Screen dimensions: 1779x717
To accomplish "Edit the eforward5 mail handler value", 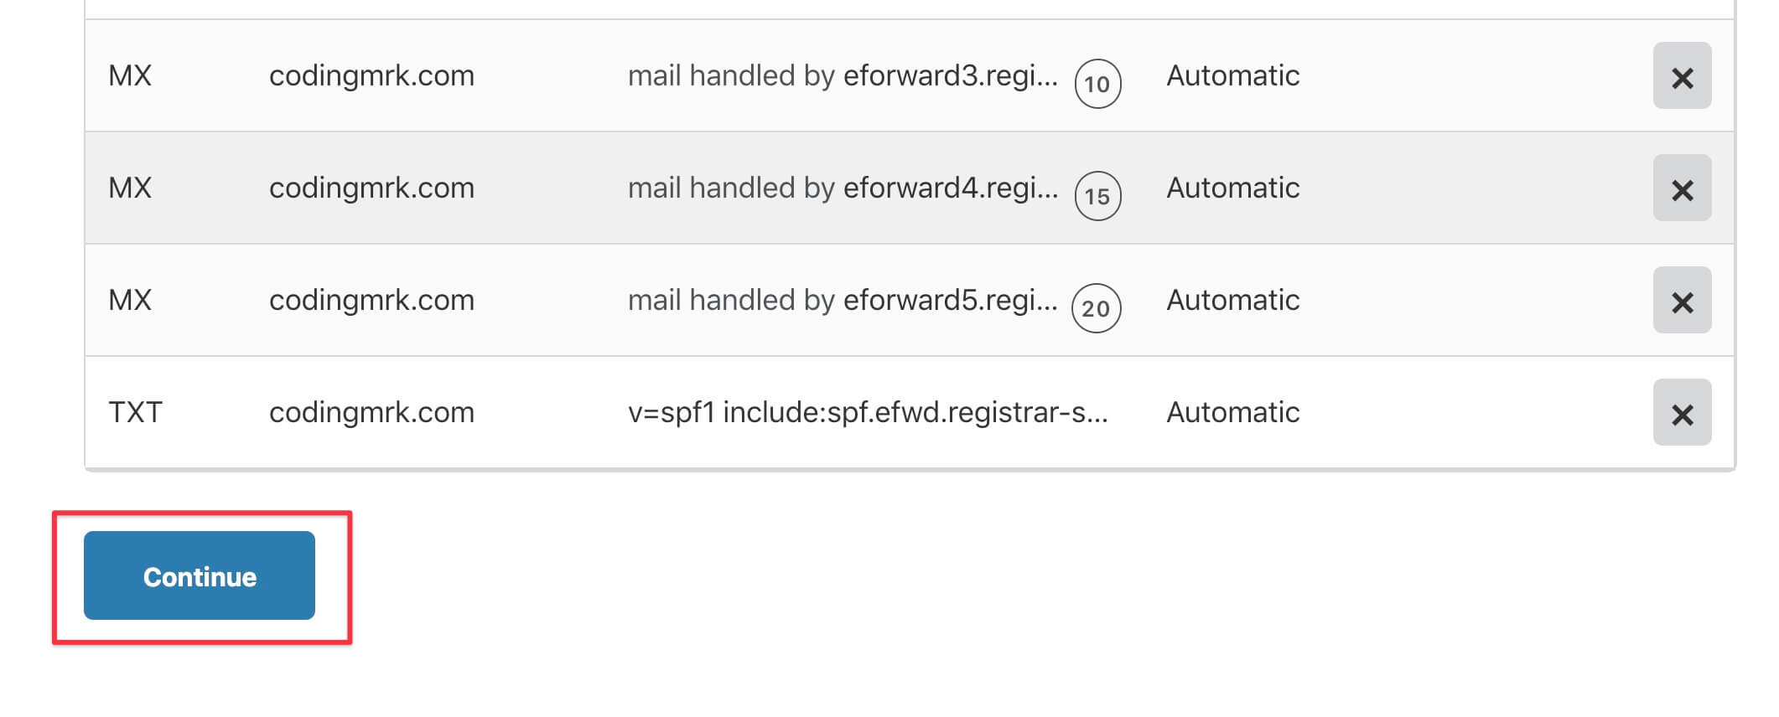I will click(843, 301).
